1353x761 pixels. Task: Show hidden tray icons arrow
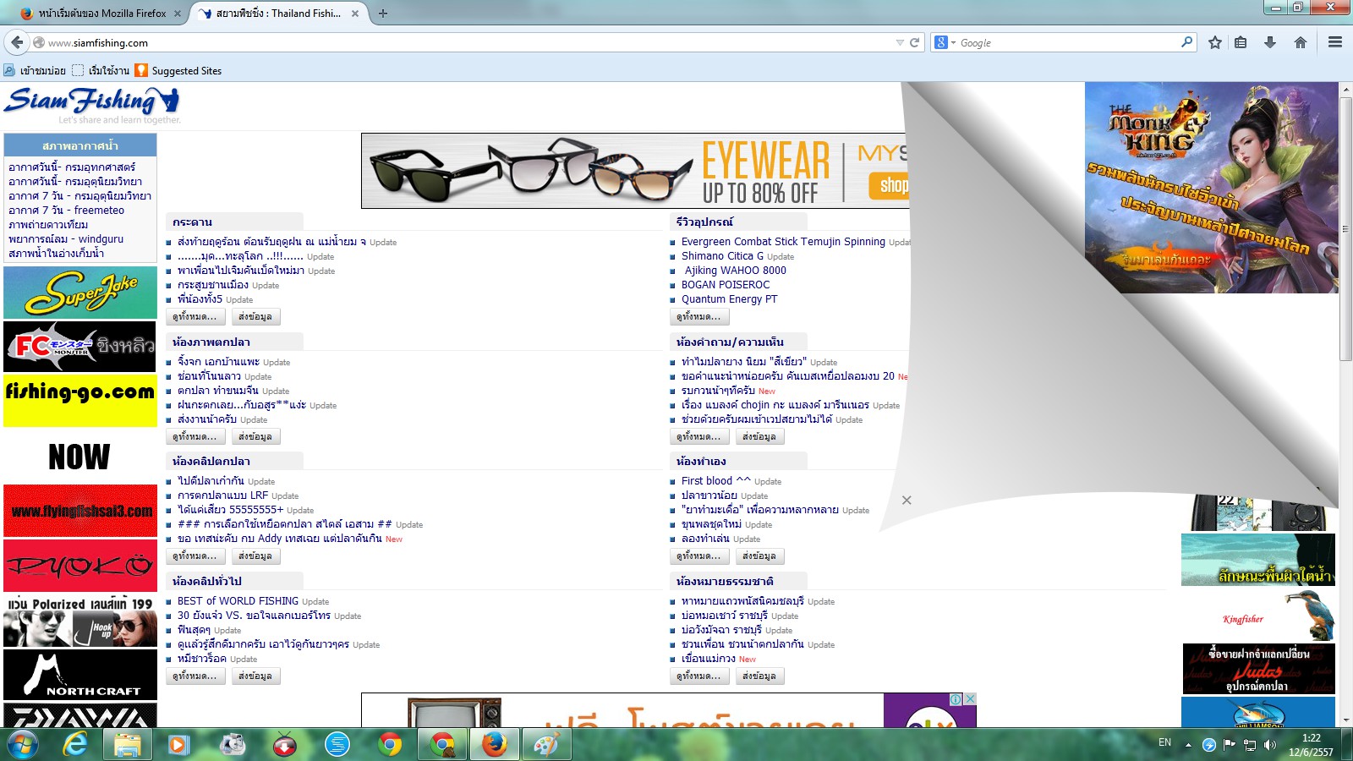(1188, 745)
